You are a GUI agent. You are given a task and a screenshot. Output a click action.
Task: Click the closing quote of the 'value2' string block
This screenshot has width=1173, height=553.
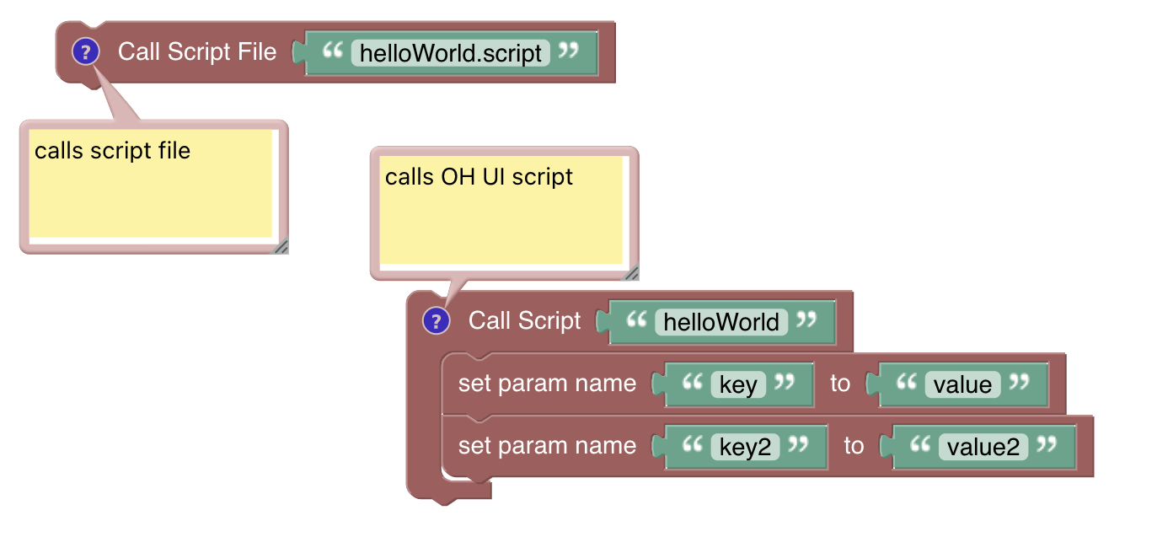(1047, 444)
